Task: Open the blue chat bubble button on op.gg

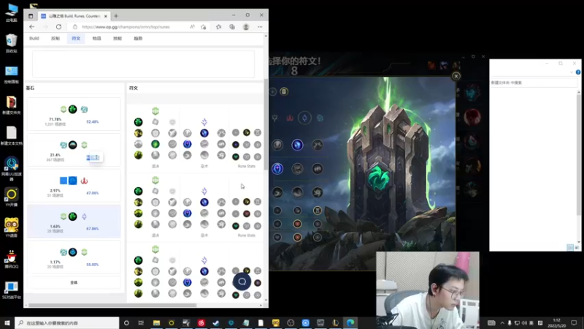Action: coord(242,281)
